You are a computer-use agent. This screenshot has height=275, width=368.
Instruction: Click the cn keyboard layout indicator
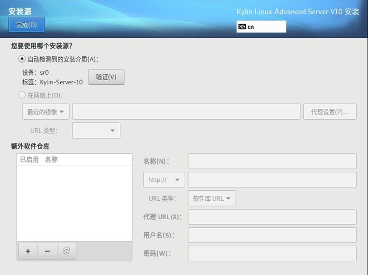click(261, 27)
